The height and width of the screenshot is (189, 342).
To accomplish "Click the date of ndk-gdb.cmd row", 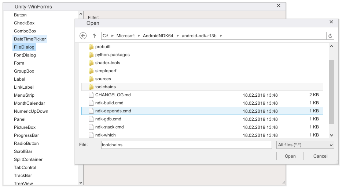I will coord(260,119).
